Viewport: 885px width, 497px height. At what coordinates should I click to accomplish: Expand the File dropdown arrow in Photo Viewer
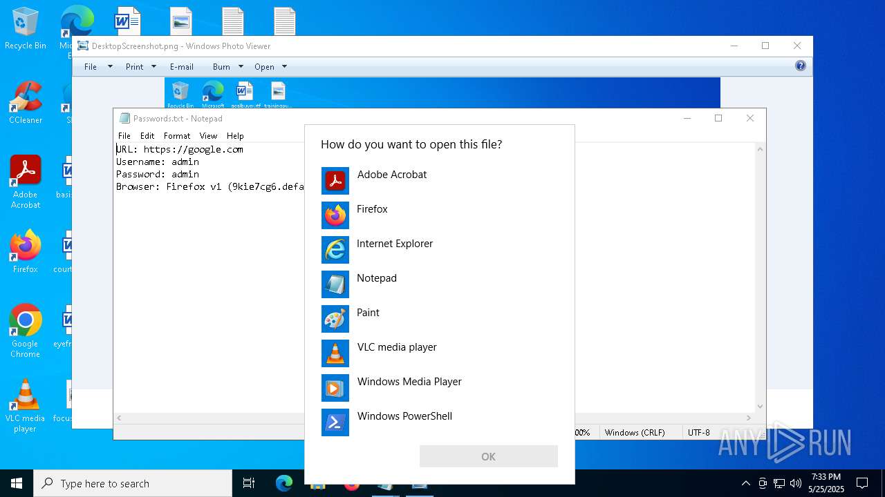point(110,67)
